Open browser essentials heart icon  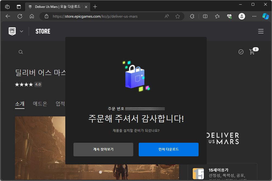tap(229, 16)
